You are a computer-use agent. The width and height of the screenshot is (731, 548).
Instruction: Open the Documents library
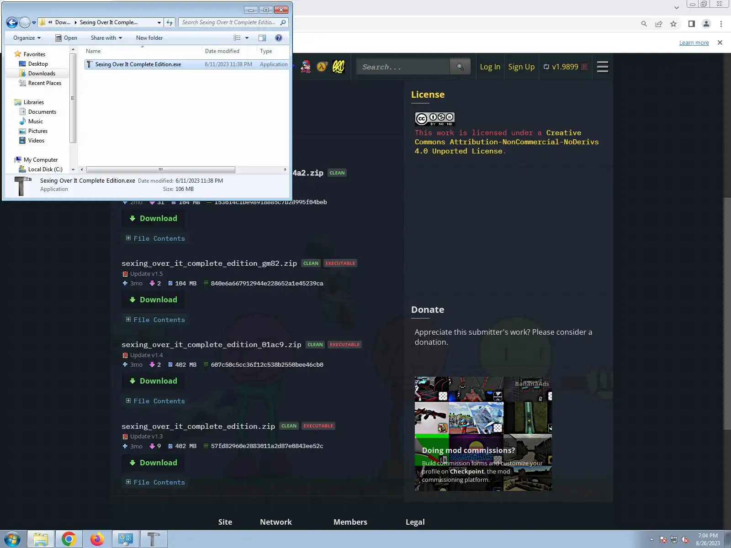point(42,112)
